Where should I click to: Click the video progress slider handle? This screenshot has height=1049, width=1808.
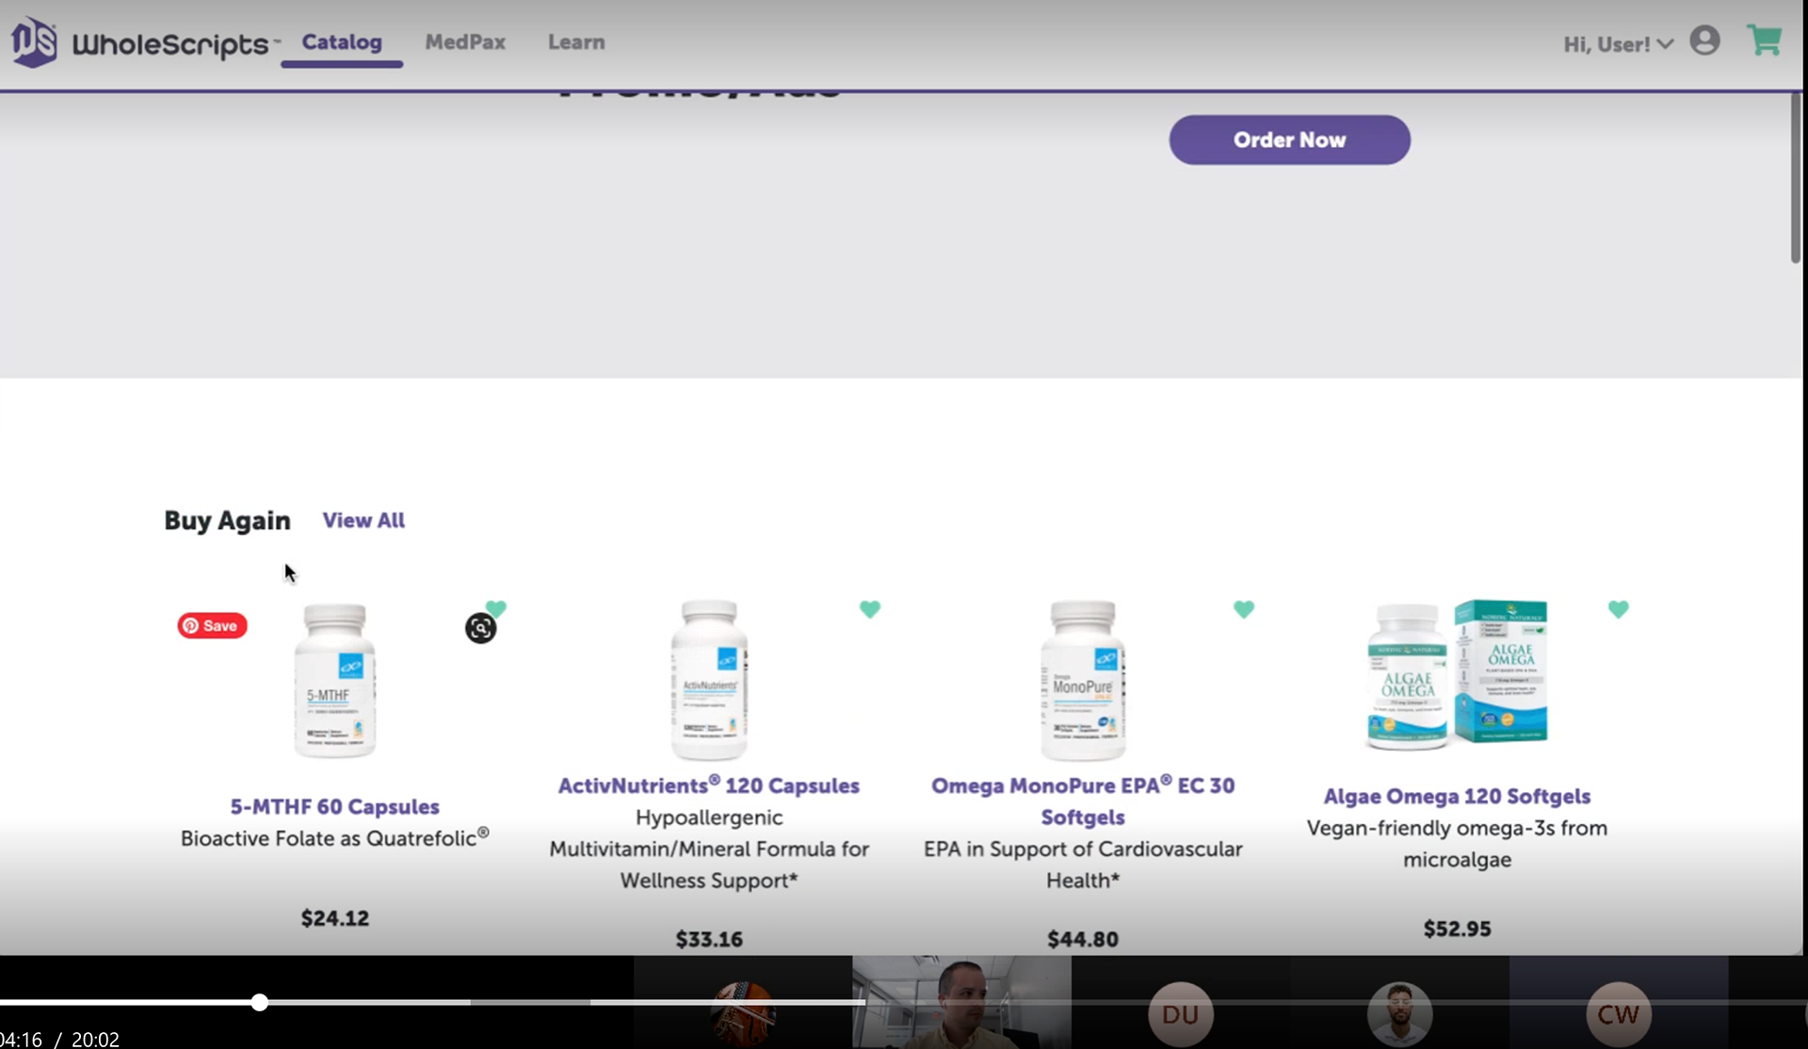click(x=259, y=1002)
